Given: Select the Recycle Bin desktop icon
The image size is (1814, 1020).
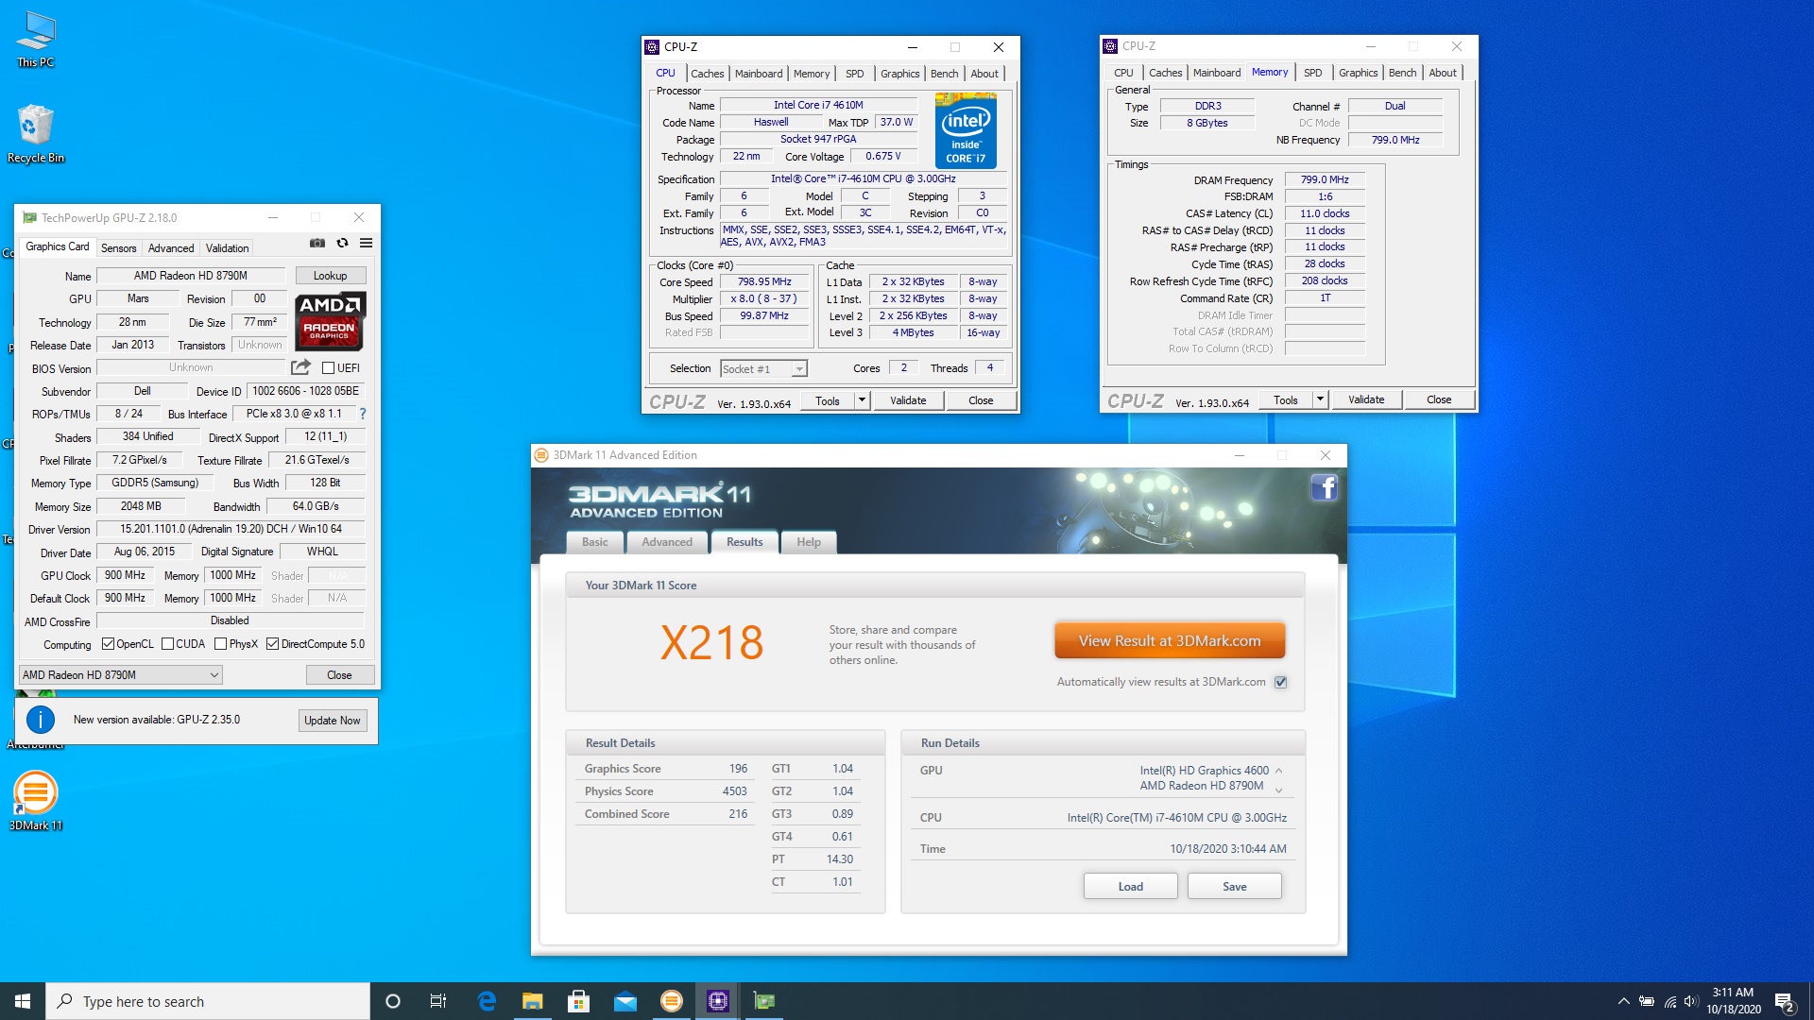Looking at the screenshot, I should pos(36,133).
